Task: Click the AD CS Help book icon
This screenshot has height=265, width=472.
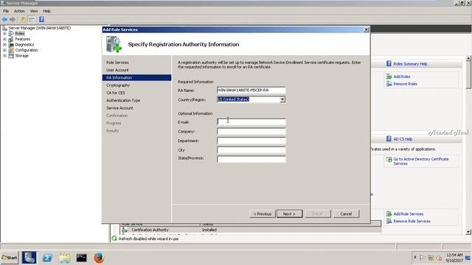Action: pyautogui.click(x=389, y=139)
